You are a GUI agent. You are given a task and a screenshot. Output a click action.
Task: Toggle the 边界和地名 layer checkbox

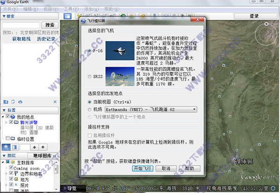11,173
